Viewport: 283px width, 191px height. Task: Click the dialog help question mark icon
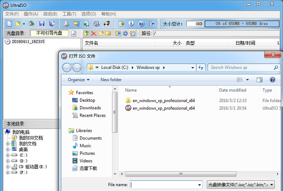point(272,80)
